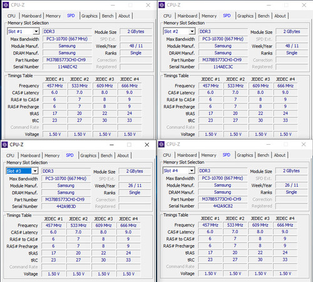
Task: Open Graphics tab in Slot #1 window
Action: point(90,16)
